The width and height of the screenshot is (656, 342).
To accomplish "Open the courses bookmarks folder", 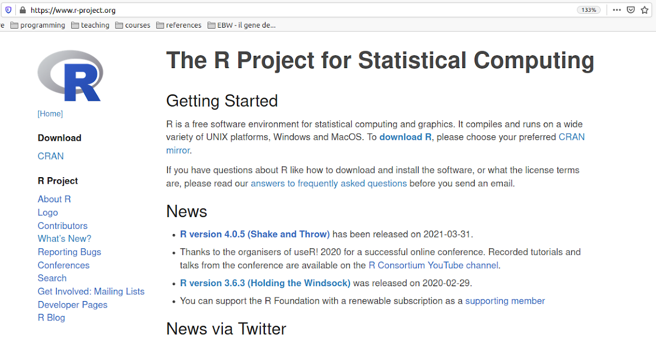I will click(137, 25).
